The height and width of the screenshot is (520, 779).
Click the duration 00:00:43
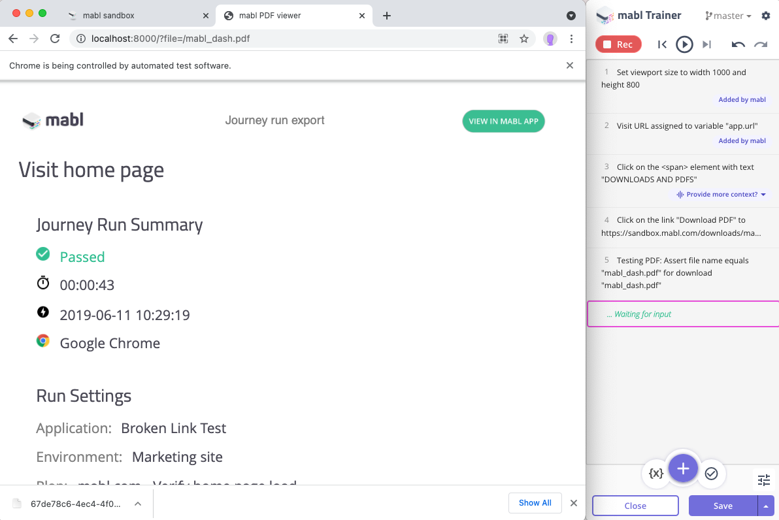(x=87, y=285)
